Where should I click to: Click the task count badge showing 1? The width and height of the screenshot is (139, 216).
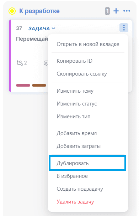[x=107, y=11]
